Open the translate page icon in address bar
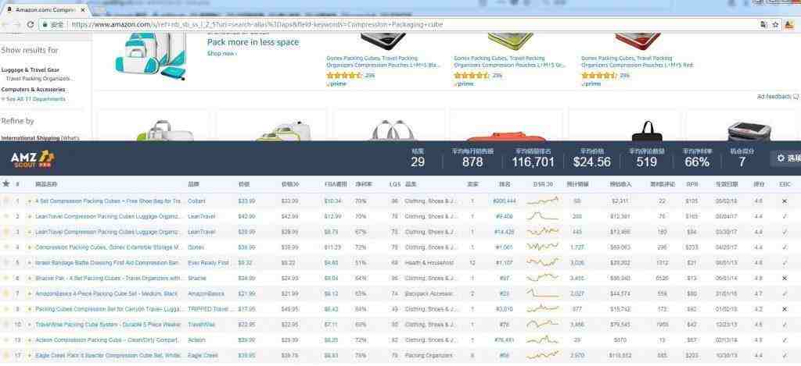 point(763,24)
